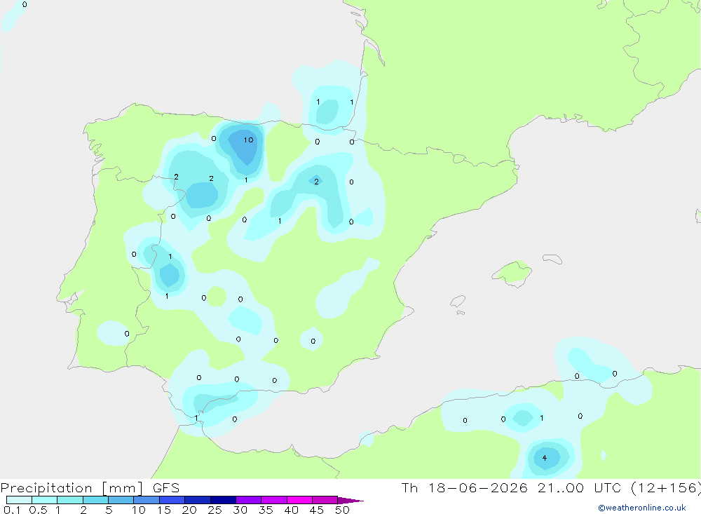
Task: Select legend swatch between 40 and 45
Action: click(x=299, y=500)
